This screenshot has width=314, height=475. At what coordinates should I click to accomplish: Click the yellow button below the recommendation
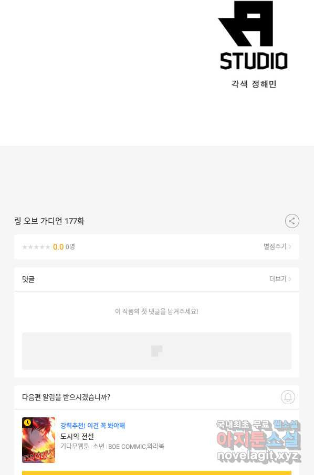click(156, 473)
